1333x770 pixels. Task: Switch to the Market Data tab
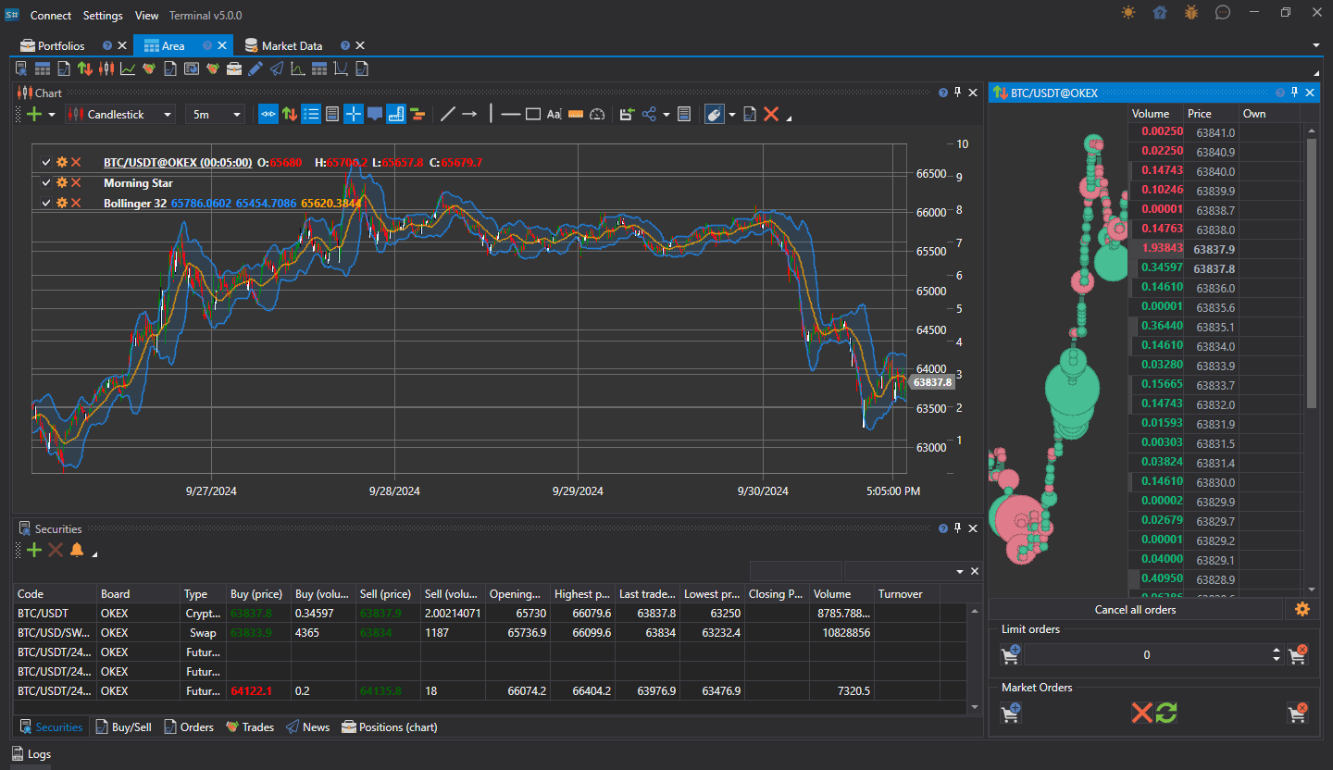coord(292,45)
